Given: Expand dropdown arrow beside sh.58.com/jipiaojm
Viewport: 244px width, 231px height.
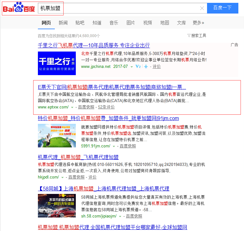Looking at the screenshot, I should 120,216.
